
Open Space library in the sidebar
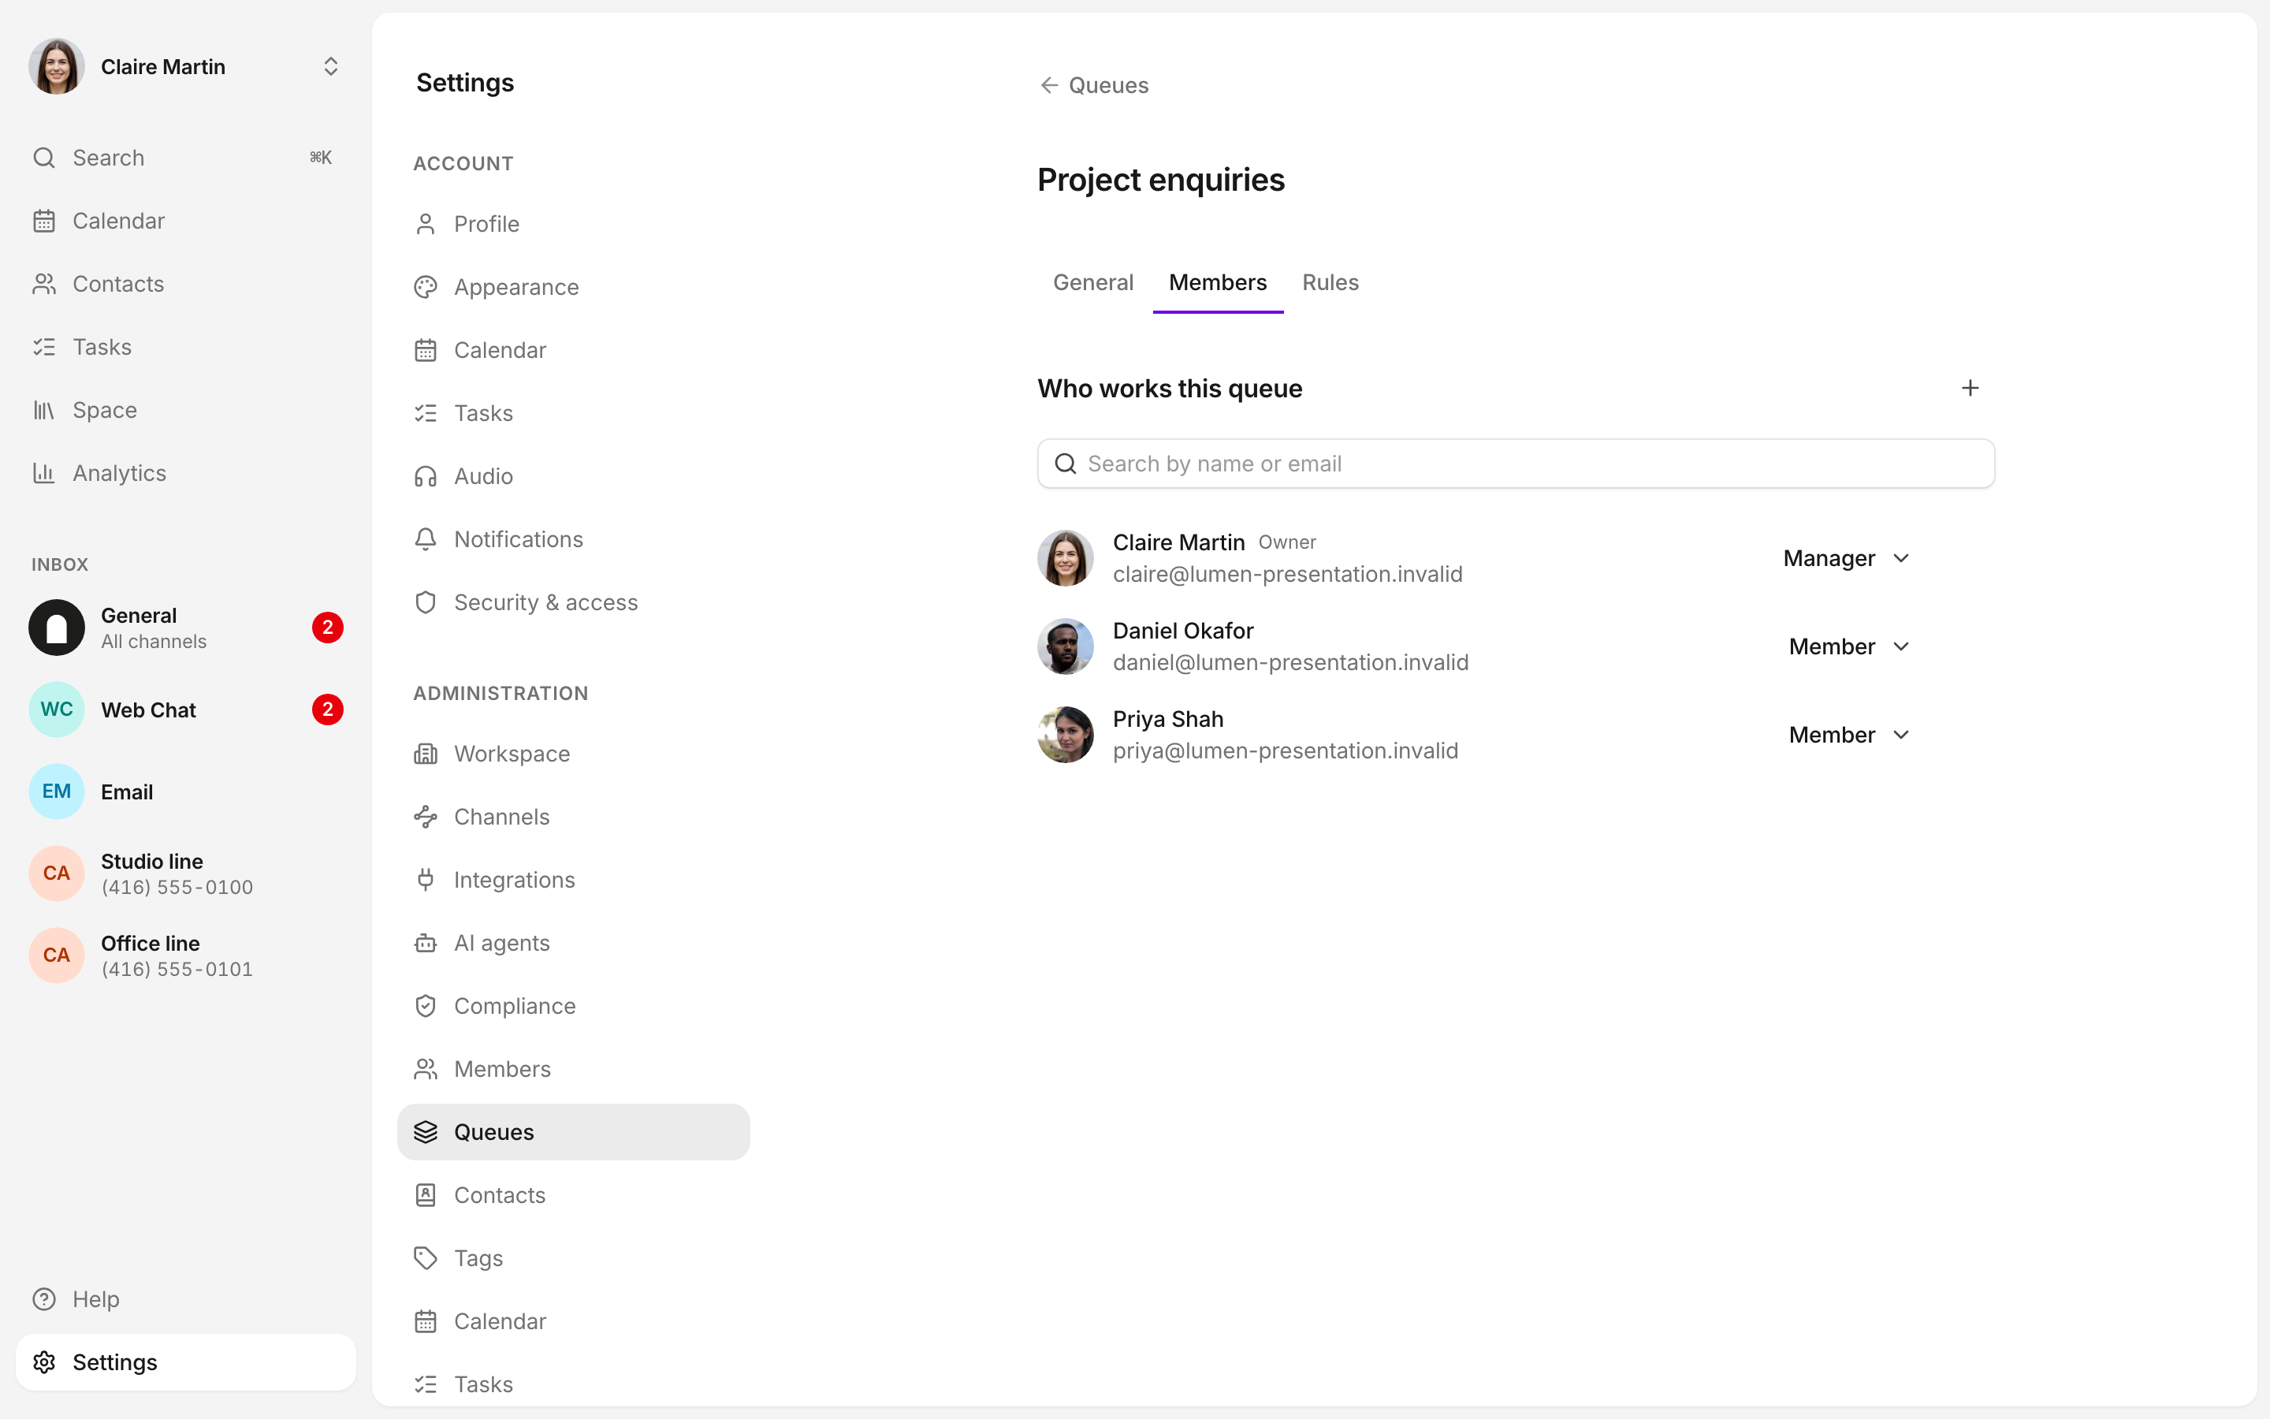click(x=186, y=410)
